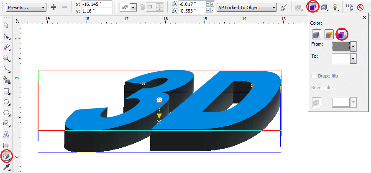Click up stepper for -0.553 value
The width and height of the screenshot is (371, 173).
(212, 10)
